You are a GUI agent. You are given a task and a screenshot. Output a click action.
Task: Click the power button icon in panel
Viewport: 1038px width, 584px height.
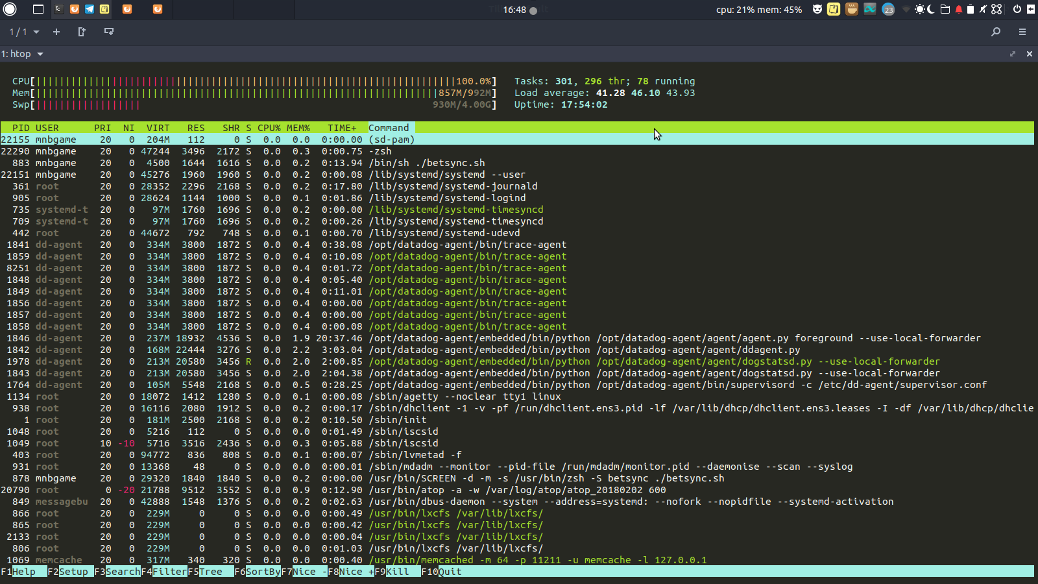[x=1017, y=9]
